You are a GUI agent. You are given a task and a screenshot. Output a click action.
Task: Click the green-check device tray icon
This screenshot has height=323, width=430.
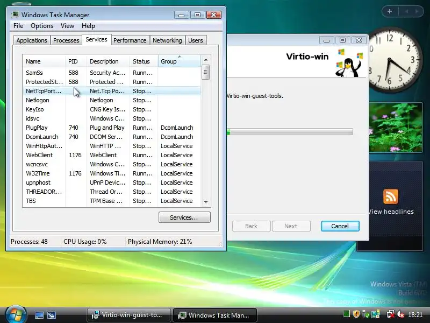point(365,314)
